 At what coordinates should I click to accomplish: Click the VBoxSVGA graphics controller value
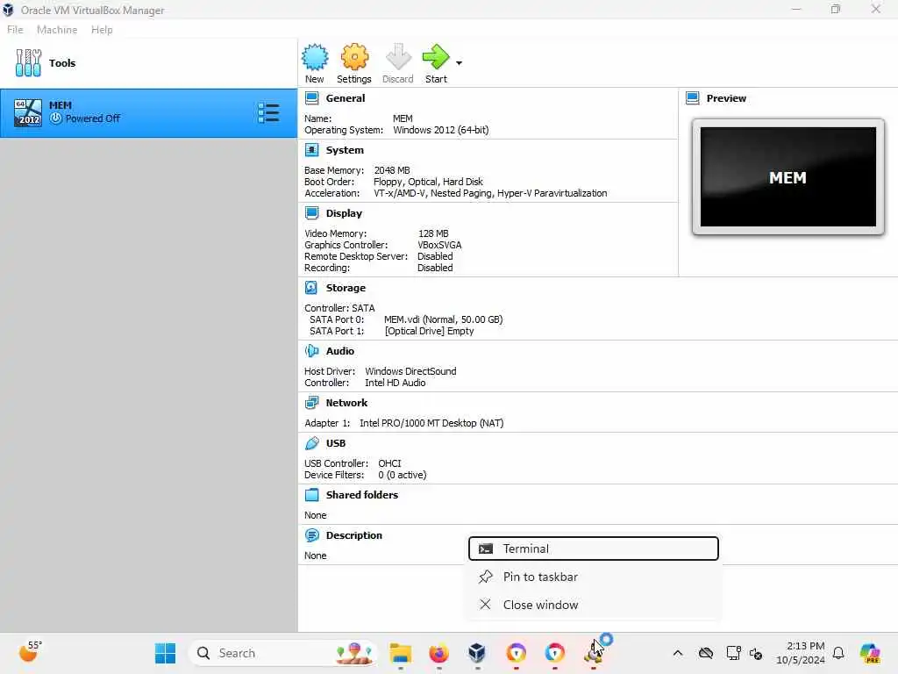click(439, 245)
